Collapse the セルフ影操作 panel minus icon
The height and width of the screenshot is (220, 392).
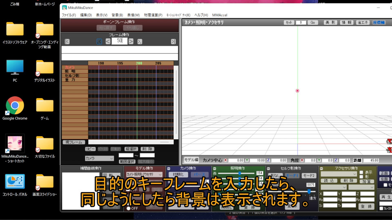click(269, 169)
